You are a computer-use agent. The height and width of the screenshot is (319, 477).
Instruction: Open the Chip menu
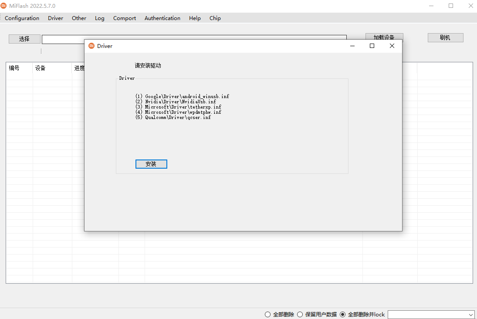click(x=215, y=18)
